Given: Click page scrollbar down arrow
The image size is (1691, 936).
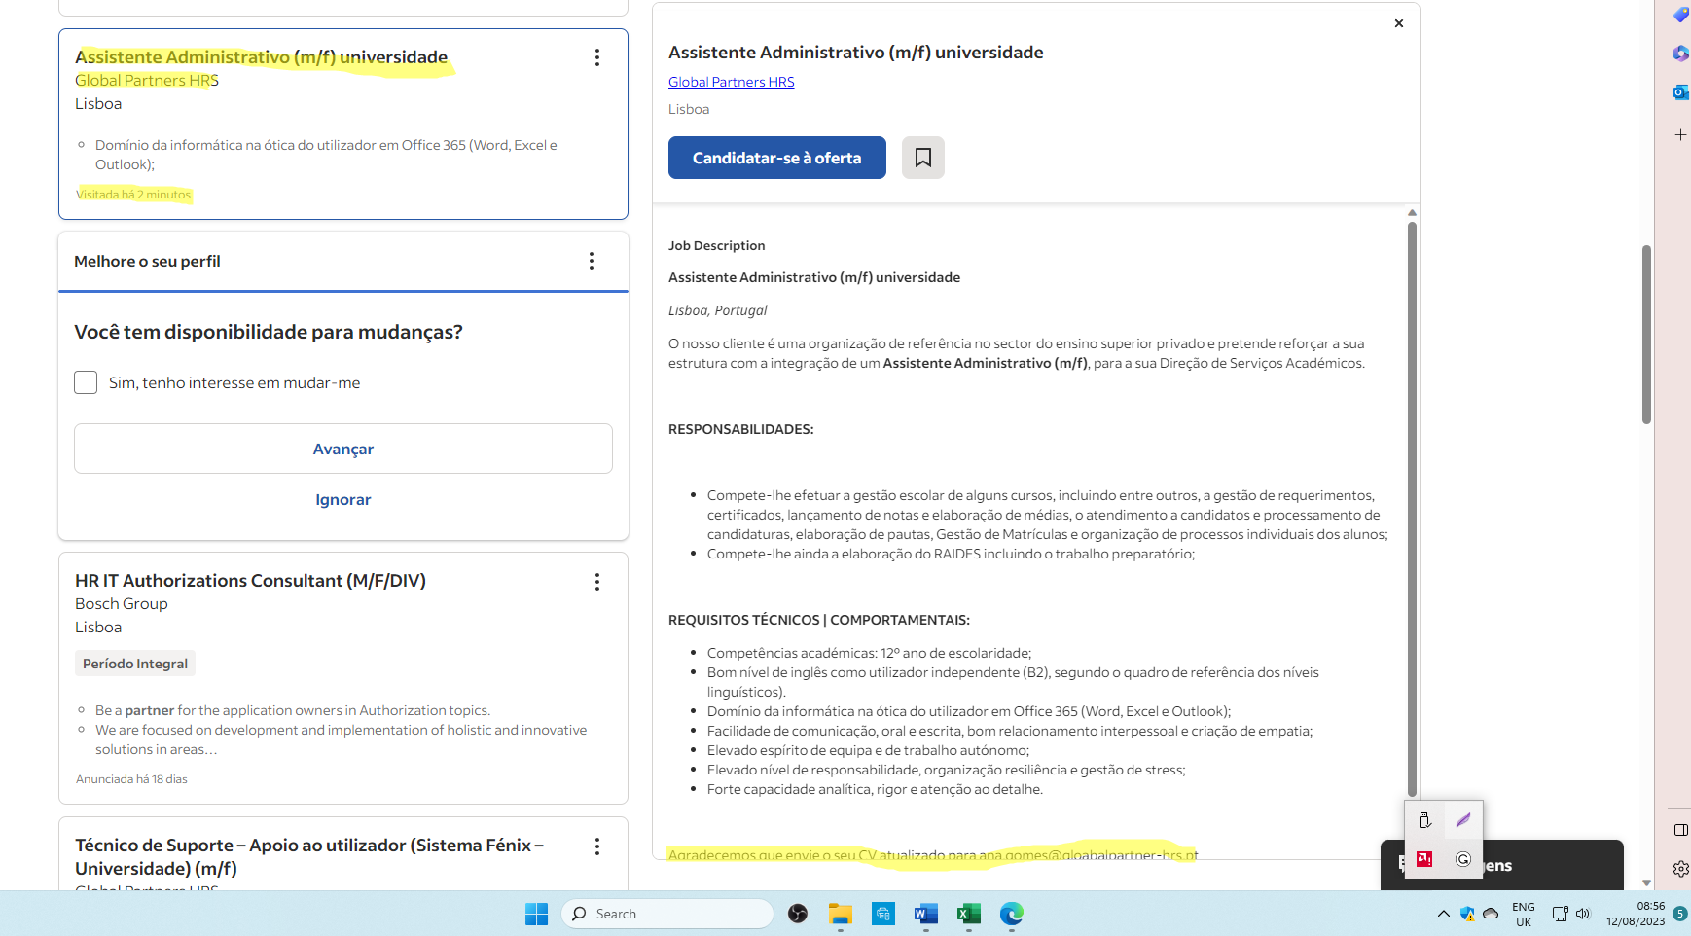Looking at the screenshot, I should coord(1646,882).
